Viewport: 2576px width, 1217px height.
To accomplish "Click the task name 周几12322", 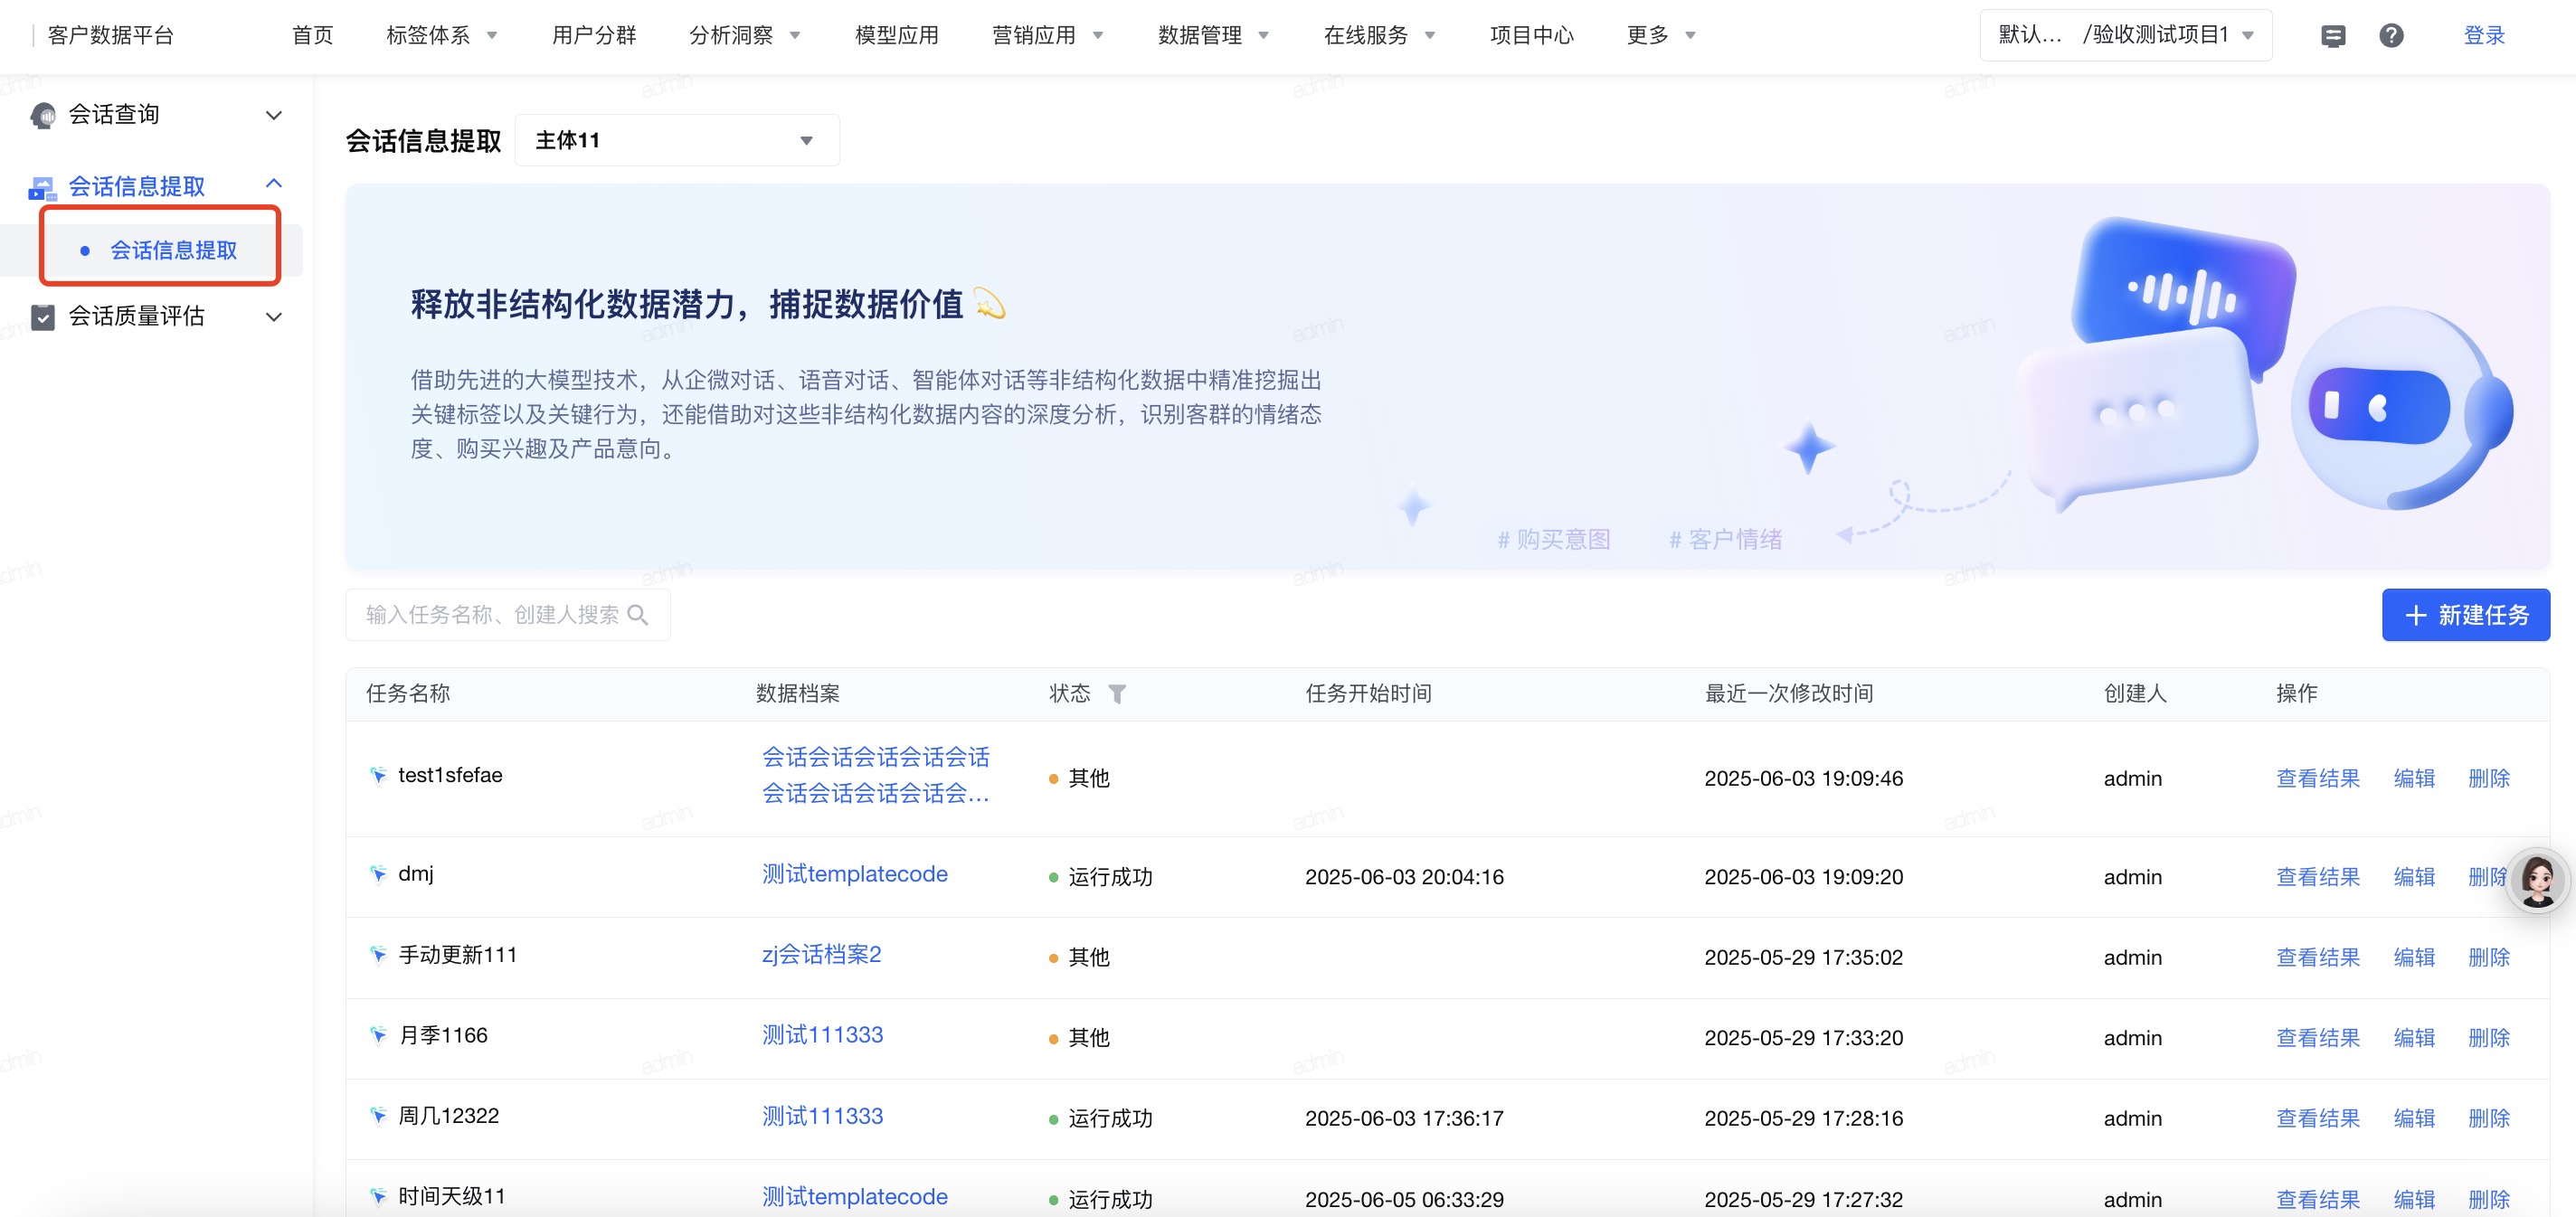I will pos(448,1116).
